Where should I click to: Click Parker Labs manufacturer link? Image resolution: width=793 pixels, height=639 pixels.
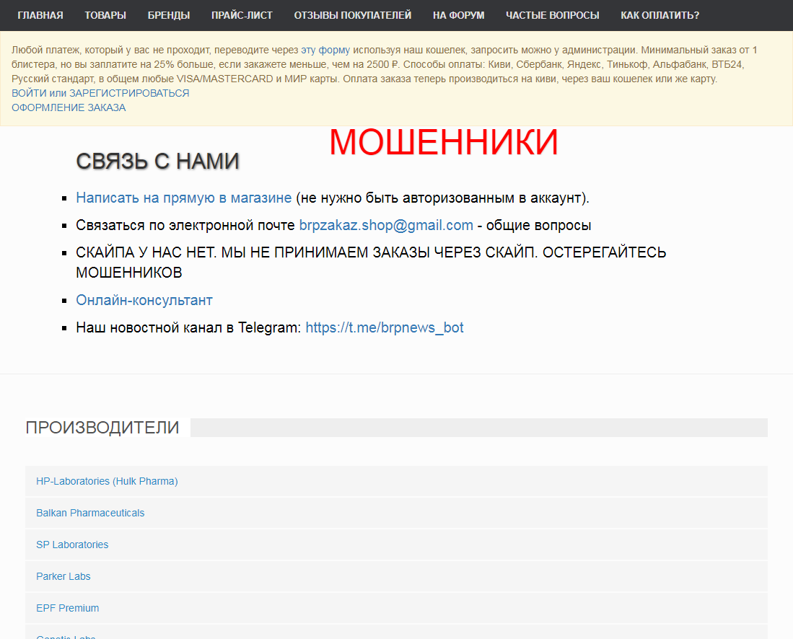point(63,576)
